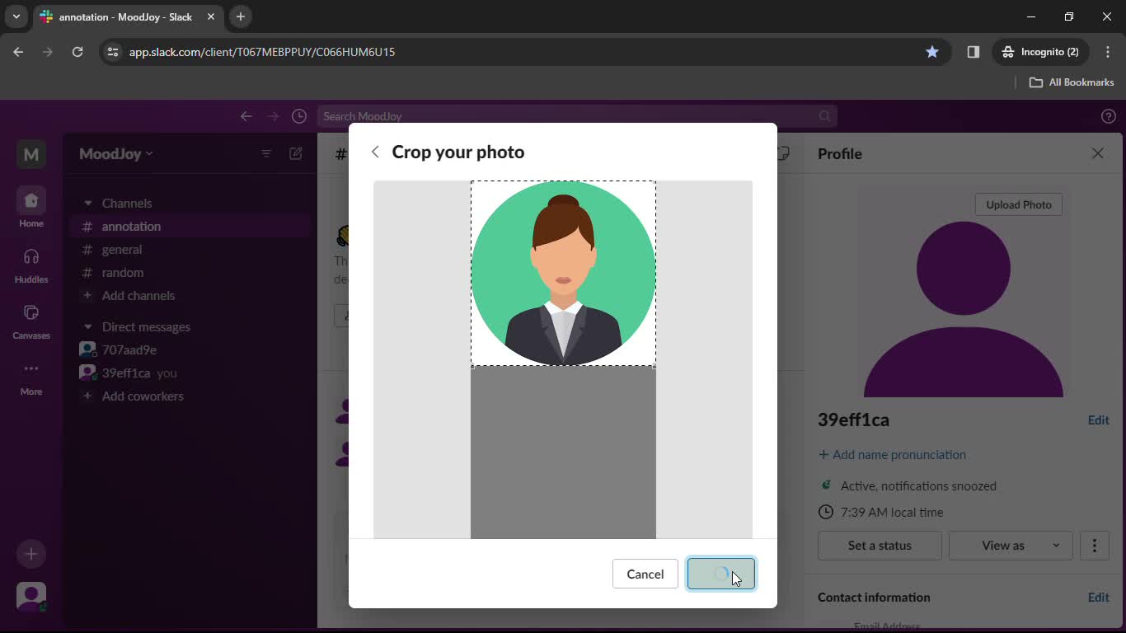This screenshot has height=633, width=1126.
Task: Click Add coworkers
Action: click(x=190, y=396)
